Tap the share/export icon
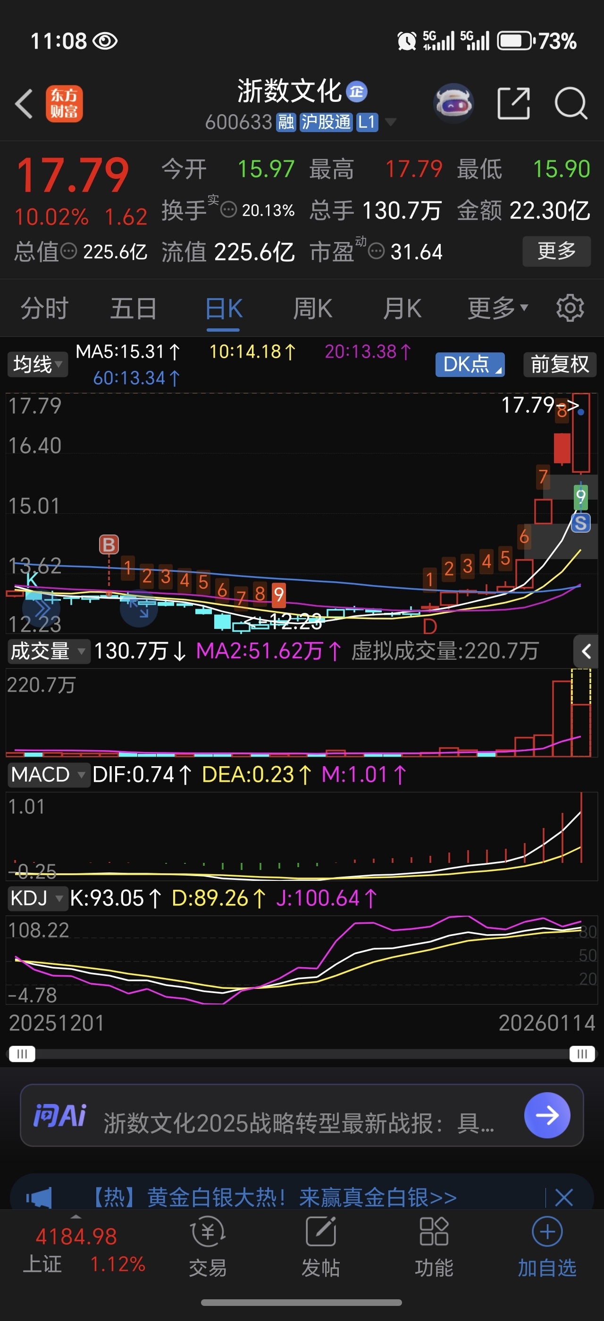Screen dimensions: 604x1321 (x=514, y=104)
